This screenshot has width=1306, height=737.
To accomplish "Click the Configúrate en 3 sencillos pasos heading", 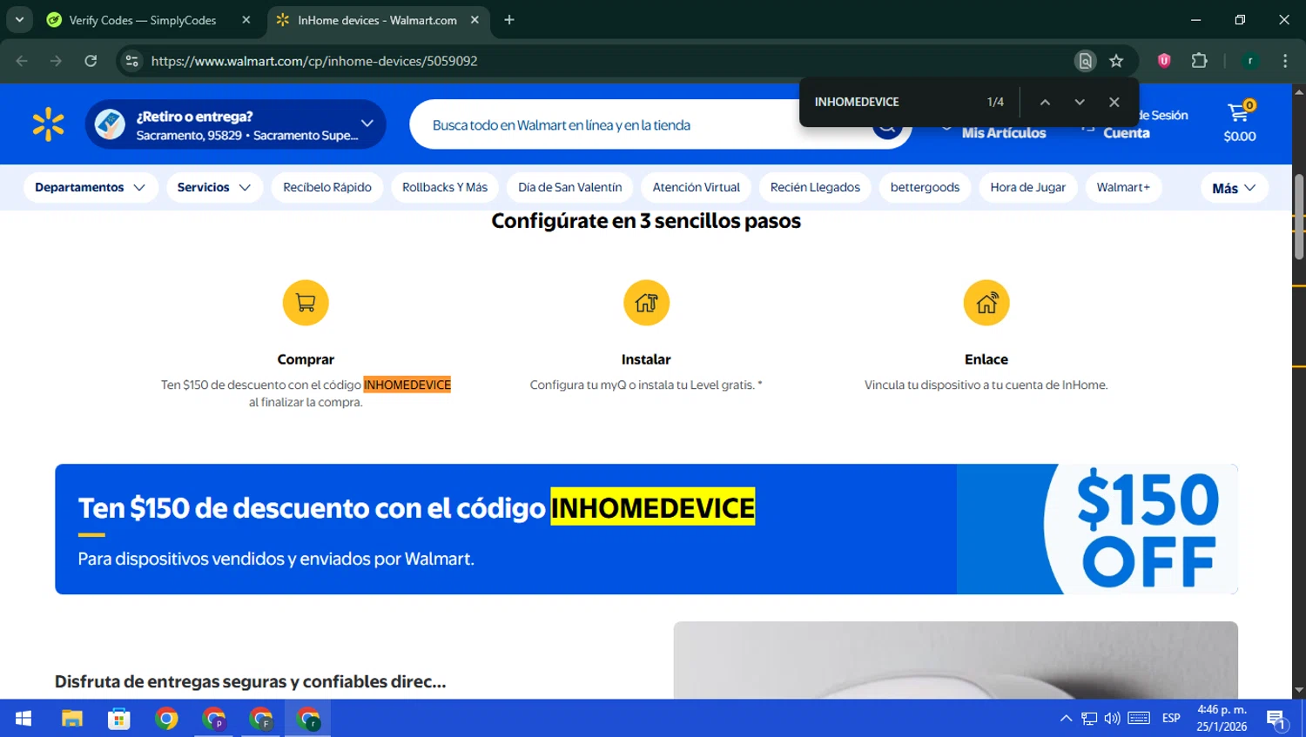I will pos(646,221).
